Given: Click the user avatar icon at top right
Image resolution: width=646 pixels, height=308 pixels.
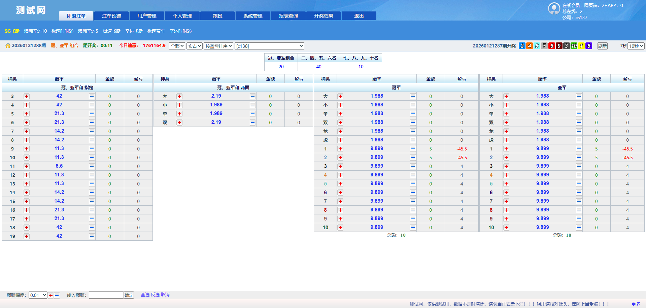Looking at the screenshot, I should pos(554,9).
